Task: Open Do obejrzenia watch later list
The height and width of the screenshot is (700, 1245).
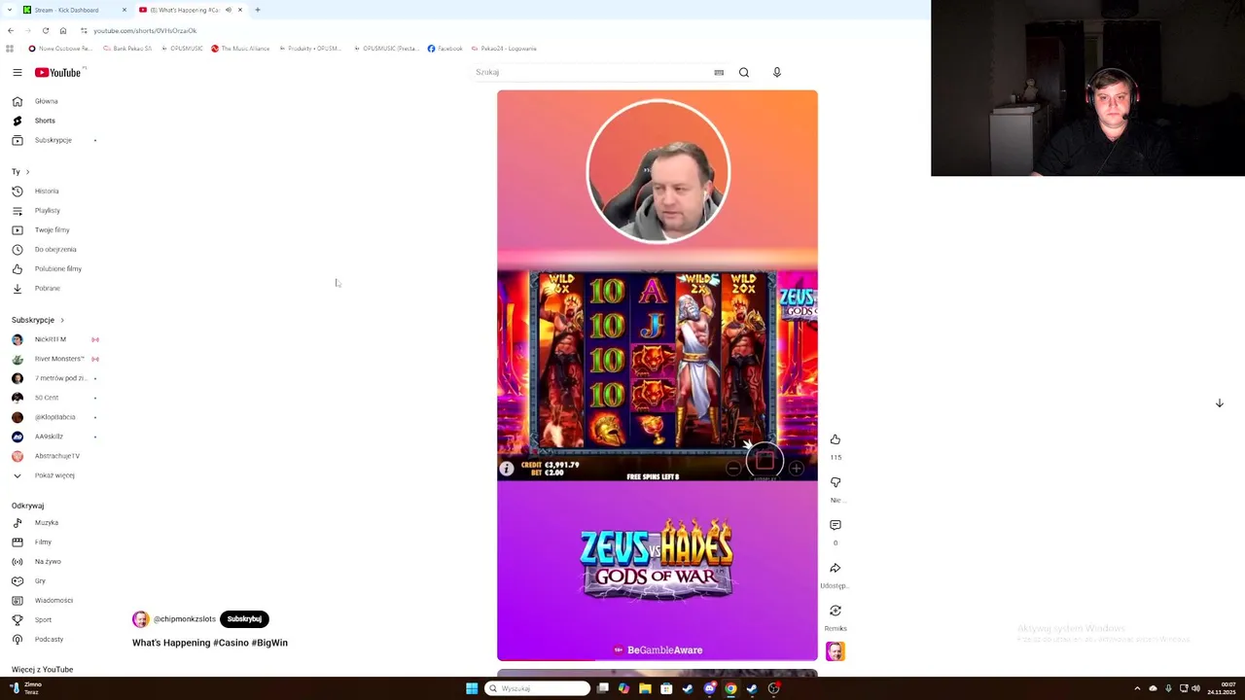Action: pos(54,249)
